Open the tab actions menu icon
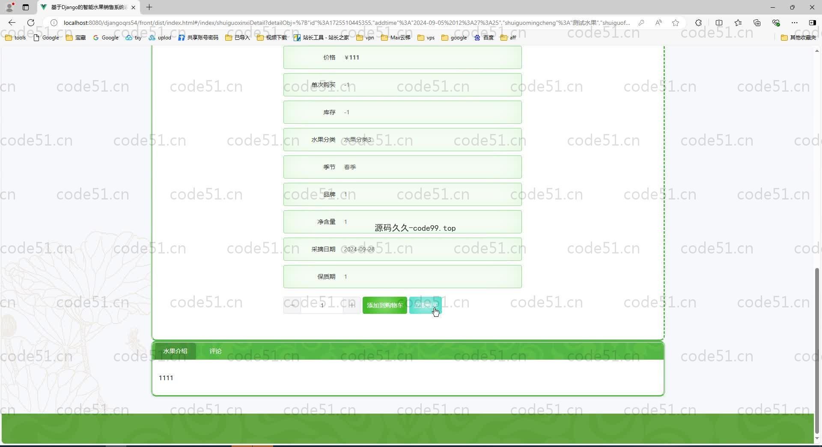 point(26,7)
